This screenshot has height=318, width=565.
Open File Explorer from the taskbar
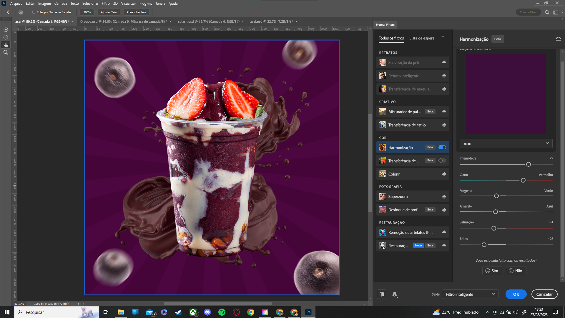click(x=121, y=312)
